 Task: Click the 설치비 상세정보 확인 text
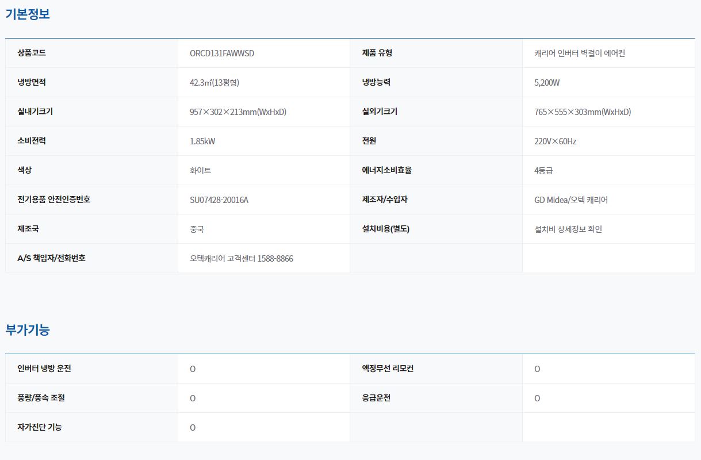568,229
